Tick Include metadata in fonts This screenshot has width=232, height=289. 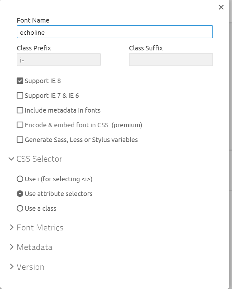20,110
